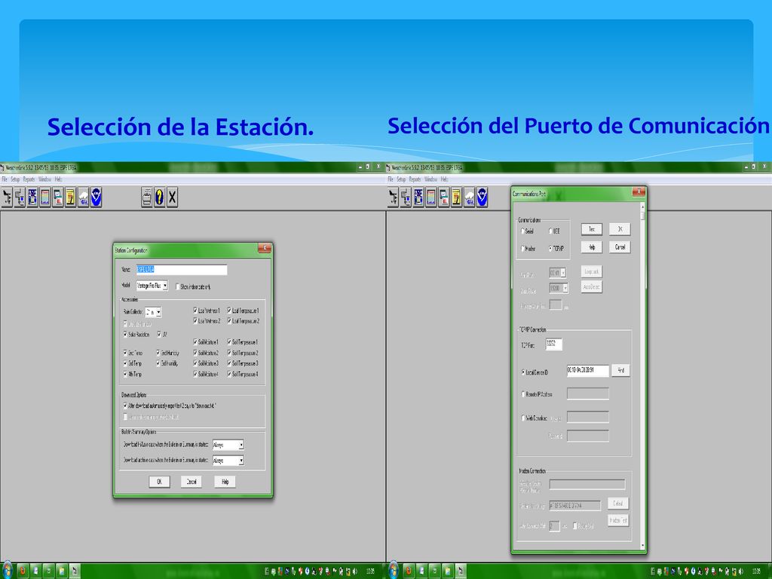Click yellow notes icon in Communications Port window toolbar
The image size is (772, 579).
[457, 198]
